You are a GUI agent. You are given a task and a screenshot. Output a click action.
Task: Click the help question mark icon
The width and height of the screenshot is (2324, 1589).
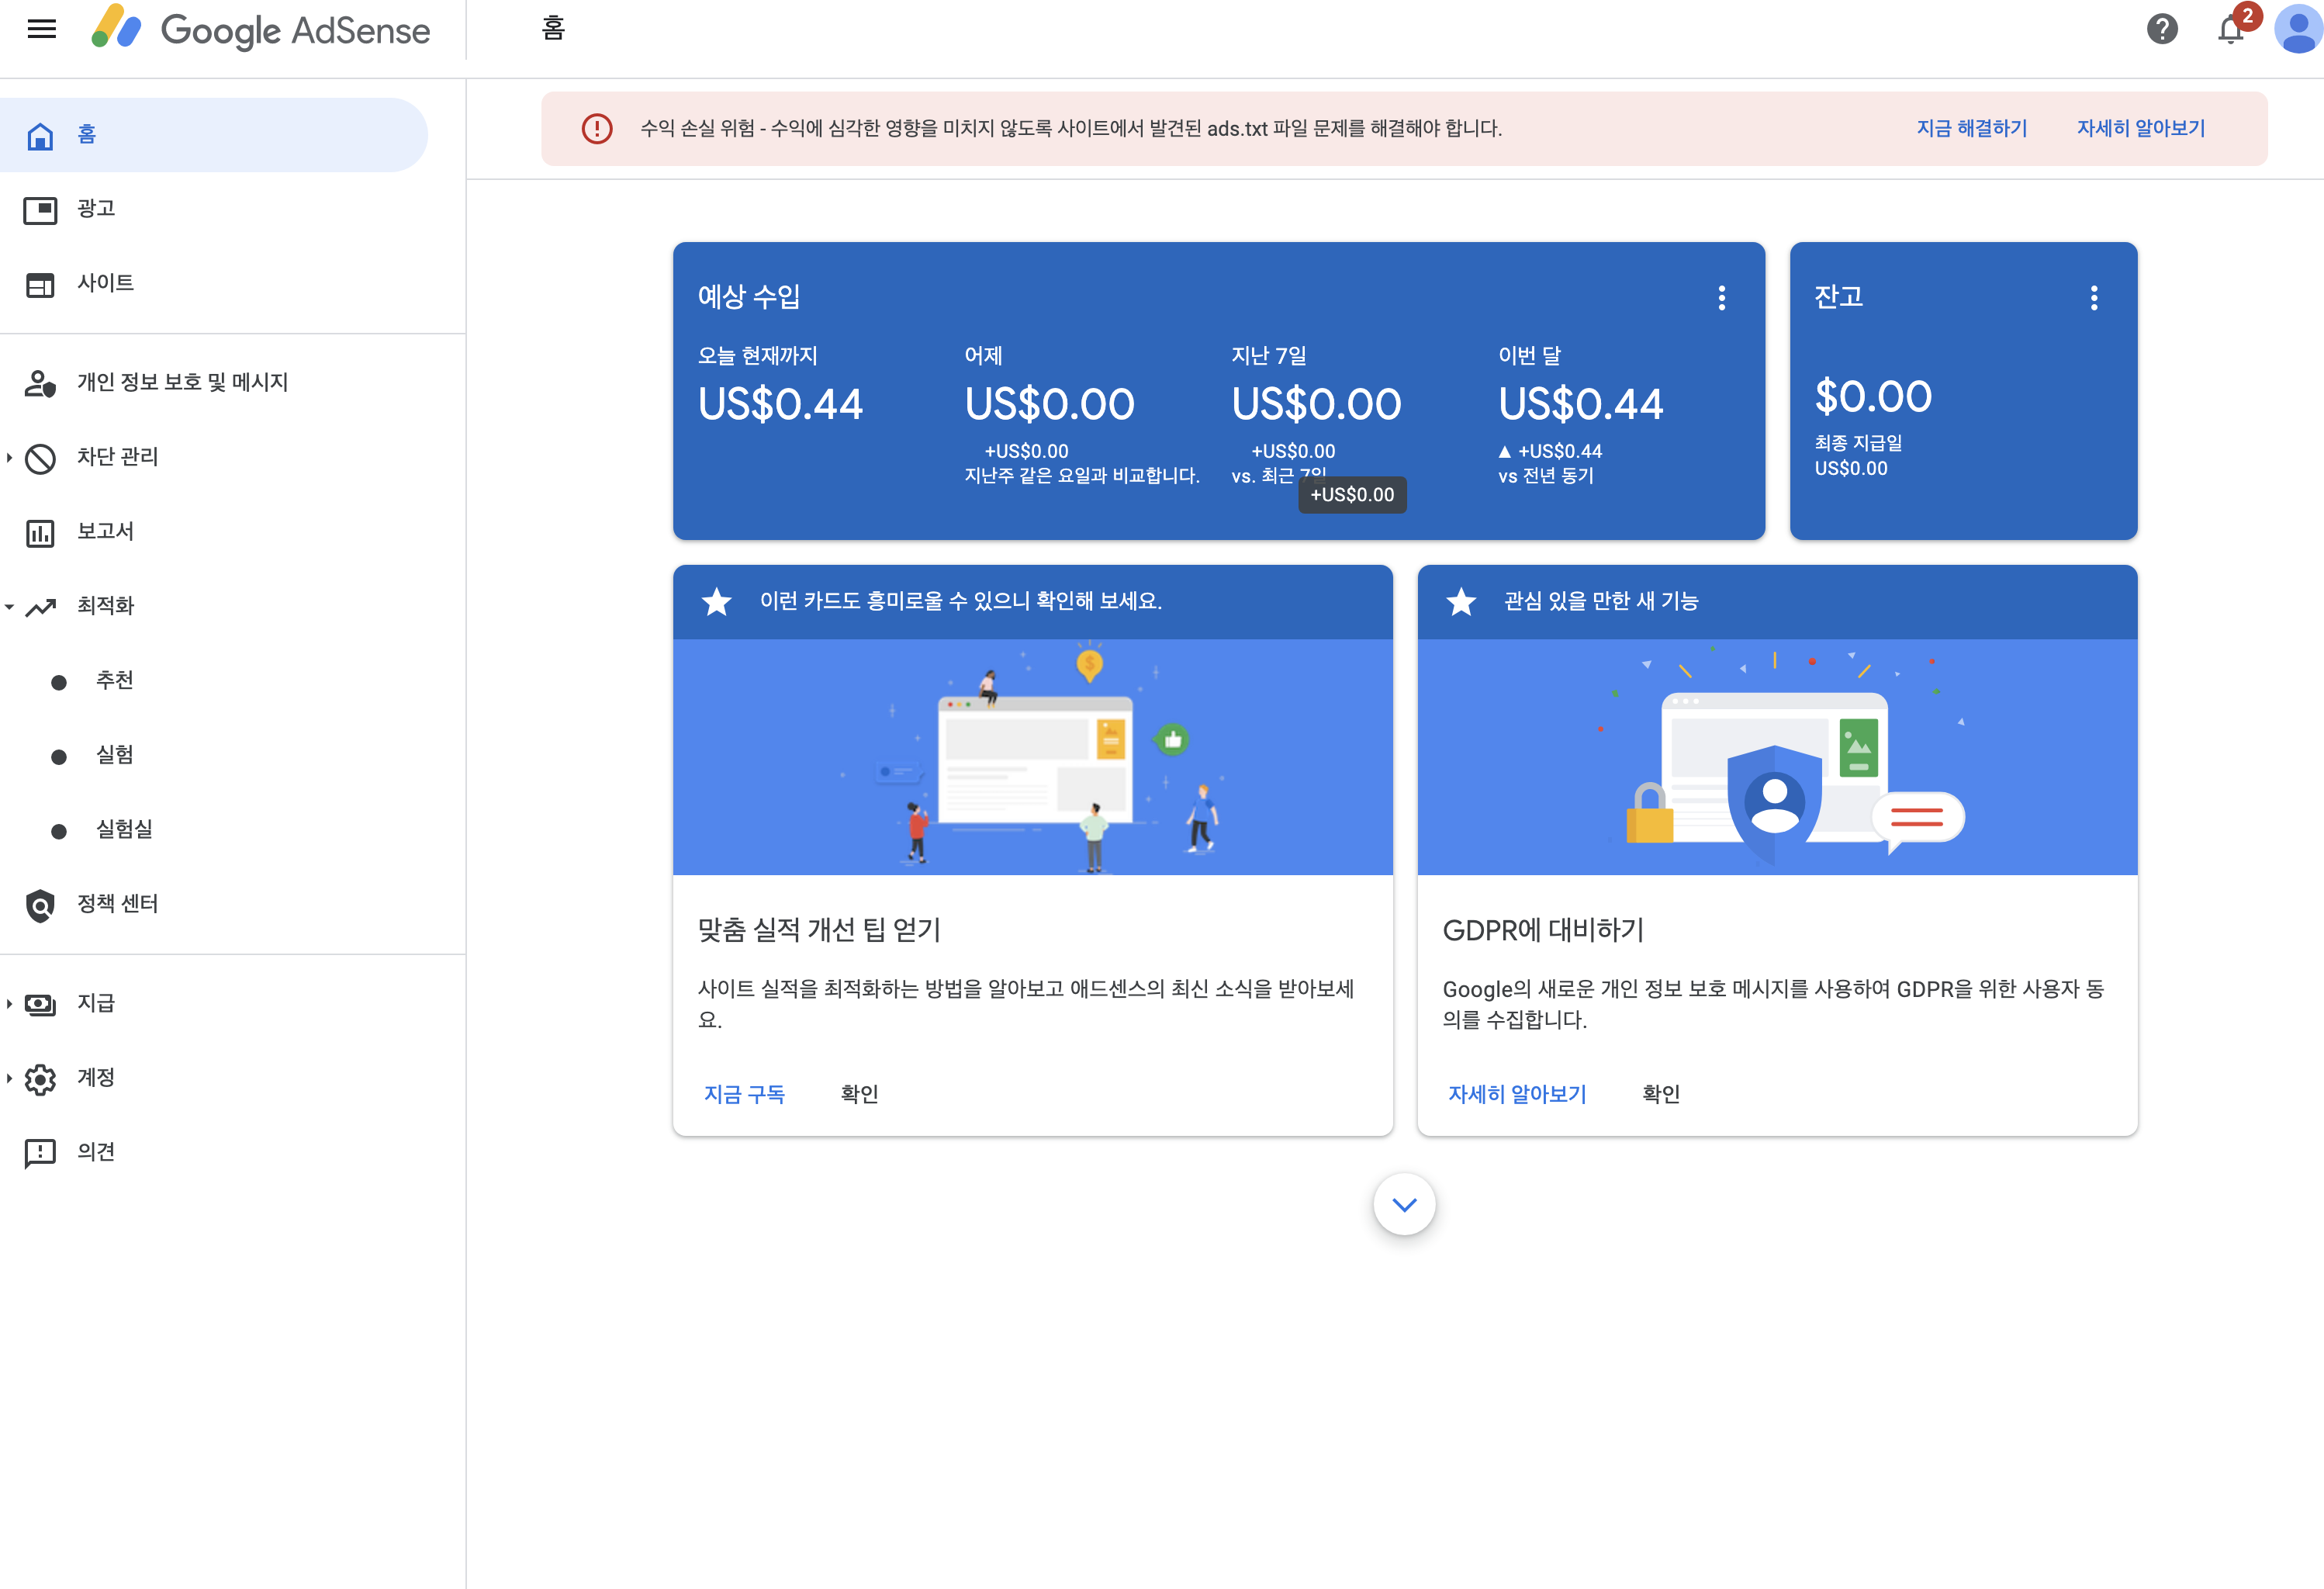2162,29
